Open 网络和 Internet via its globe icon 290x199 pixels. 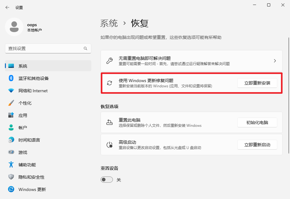11,90
